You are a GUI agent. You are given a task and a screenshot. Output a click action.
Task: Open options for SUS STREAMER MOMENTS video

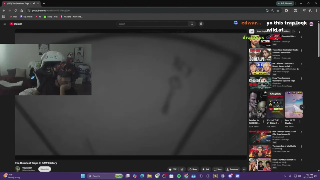[301, 160]
